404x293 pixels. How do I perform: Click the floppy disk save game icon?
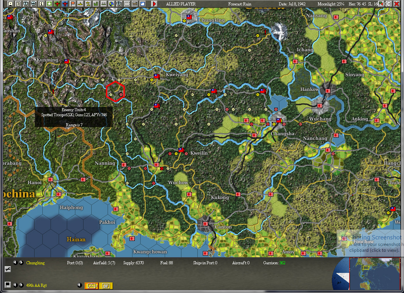tap(10, 4)
